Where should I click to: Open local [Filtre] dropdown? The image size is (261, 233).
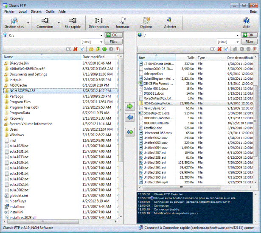click(x=101, y=42)
